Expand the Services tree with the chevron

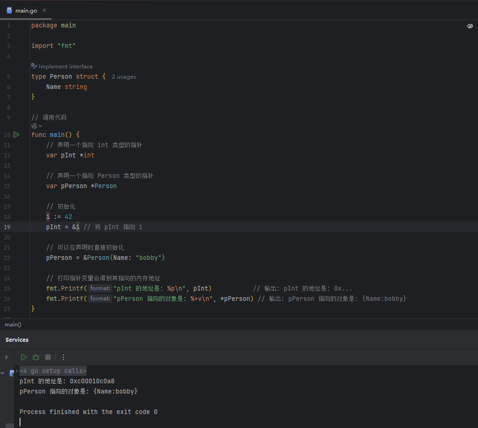(x=7, y=357)
